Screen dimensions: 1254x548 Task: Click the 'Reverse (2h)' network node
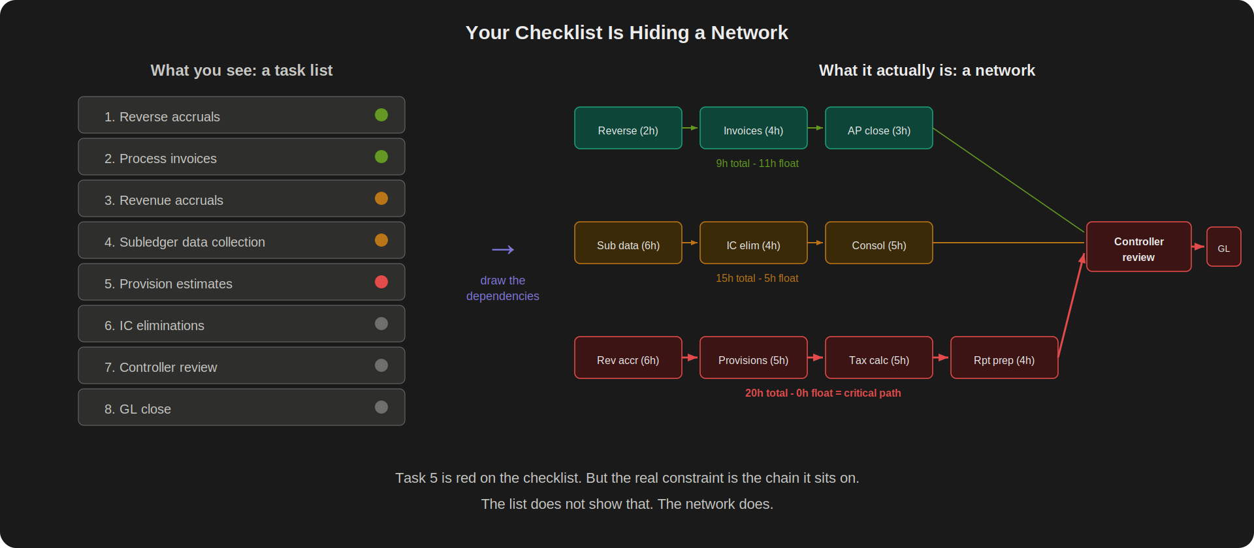628,128
